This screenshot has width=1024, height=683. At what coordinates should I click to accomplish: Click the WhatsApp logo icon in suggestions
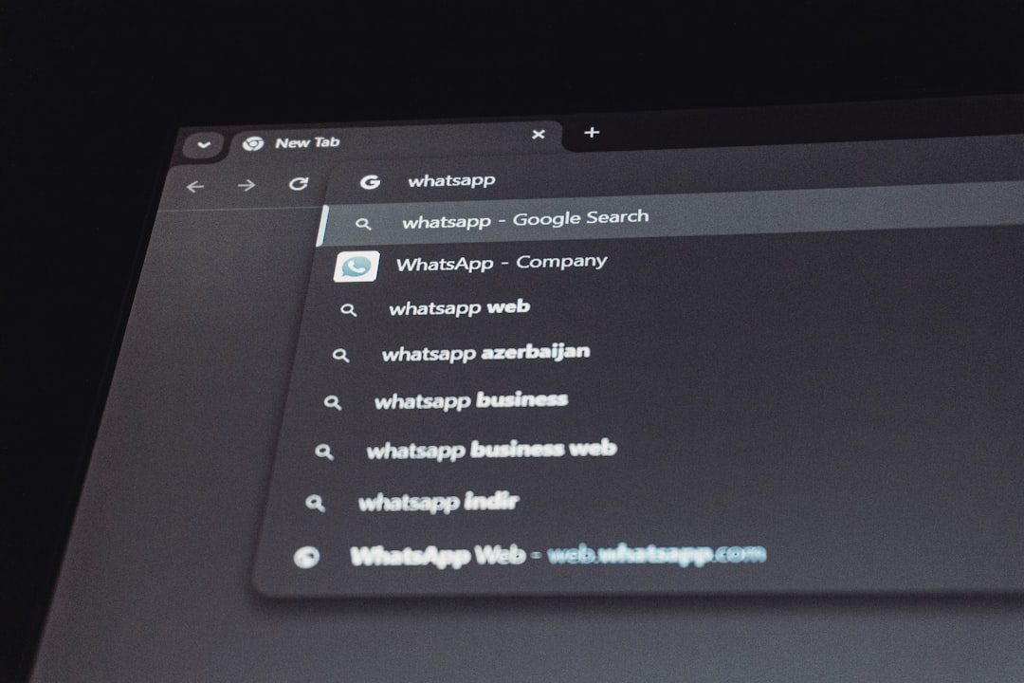[357, 267]
